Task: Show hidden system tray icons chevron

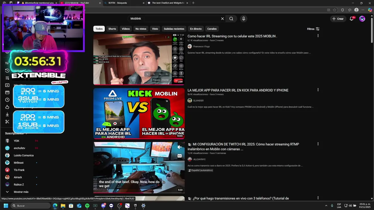Action: 326,206
